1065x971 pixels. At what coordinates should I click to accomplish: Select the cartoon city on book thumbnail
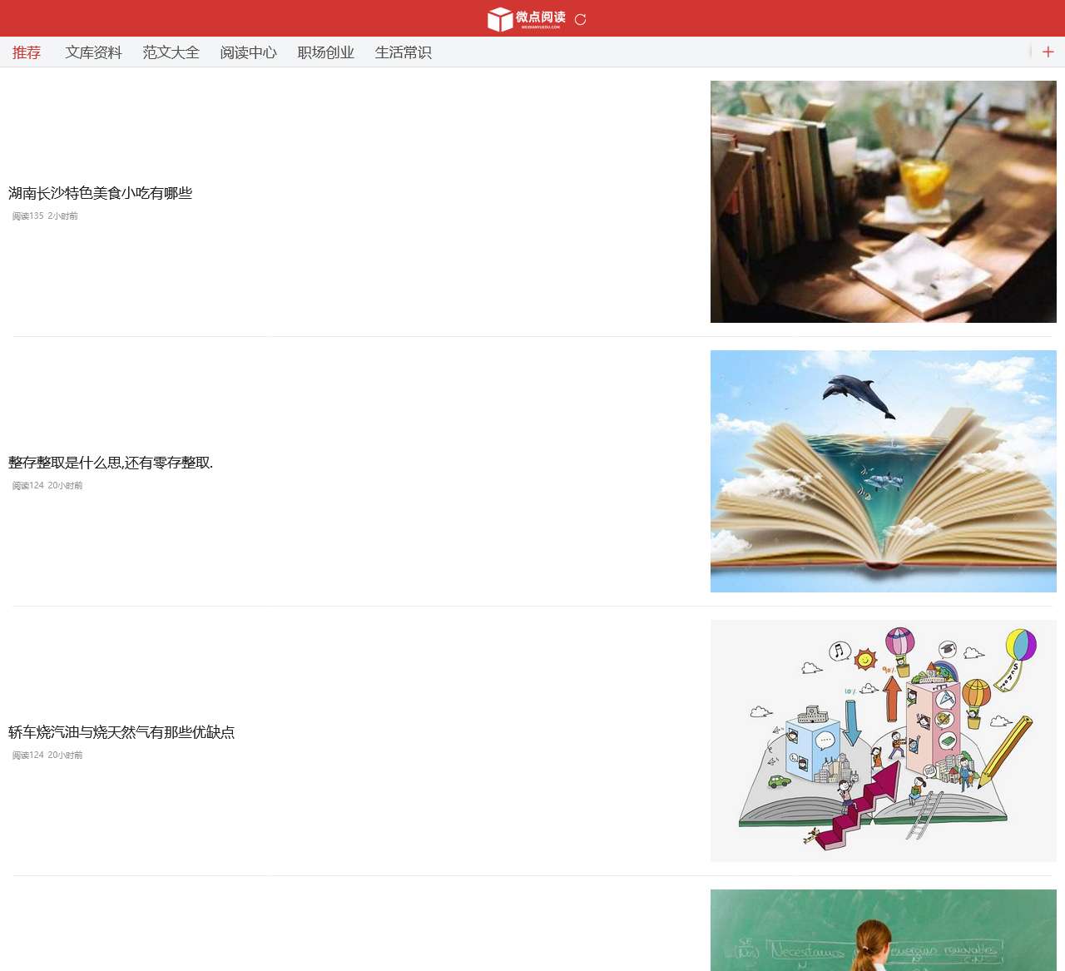[884, 741]
